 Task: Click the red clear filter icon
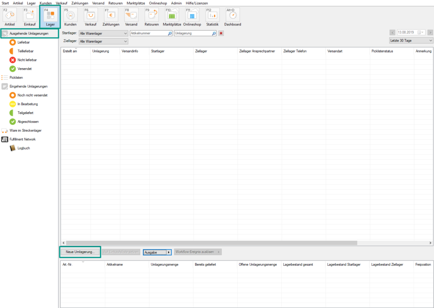point(221,33)
